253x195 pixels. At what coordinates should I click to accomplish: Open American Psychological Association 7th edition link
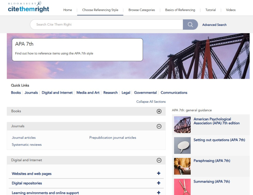[x=216, y=121]
